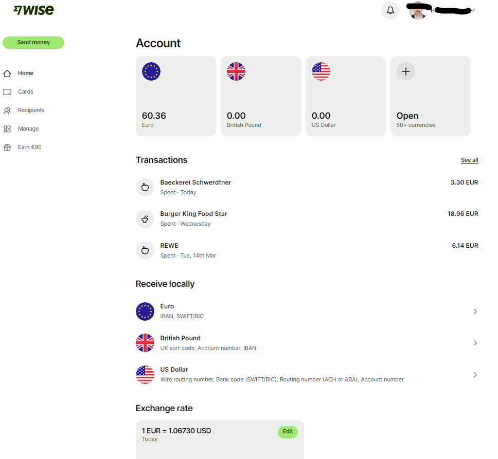The width and height of the screenshot is (498, 459).
Task: Expand US Dollar receive details chevron
Action: [x=475, y=375]
